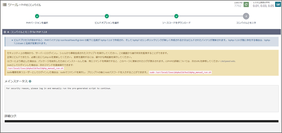Screen dimensions: 282x133
Task: Click the 'For security reason' status message
Action: point(59,88)
